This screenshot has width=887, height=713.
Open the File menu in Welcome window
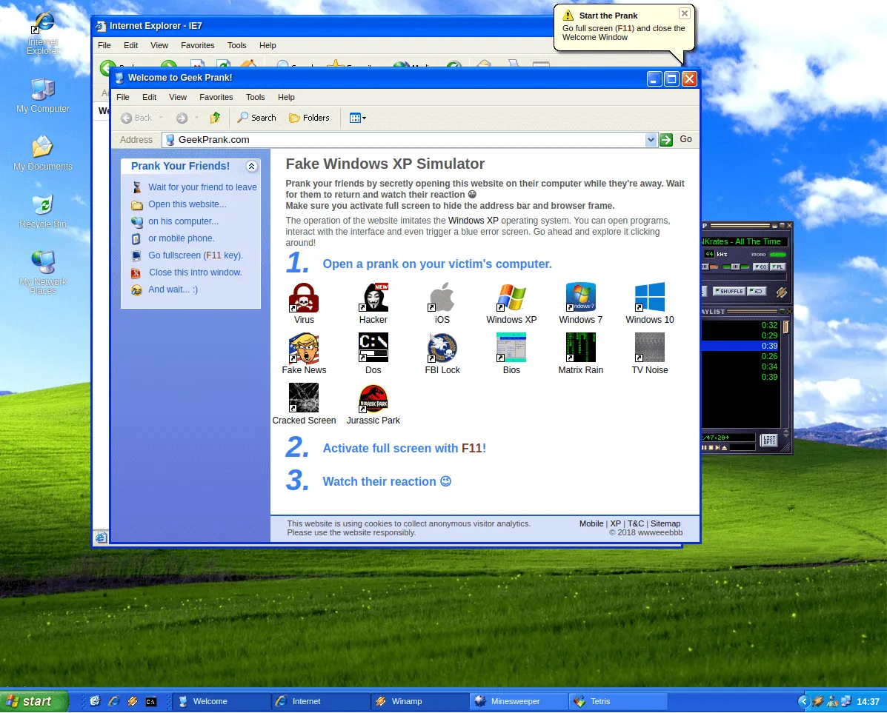pos(123,97)
